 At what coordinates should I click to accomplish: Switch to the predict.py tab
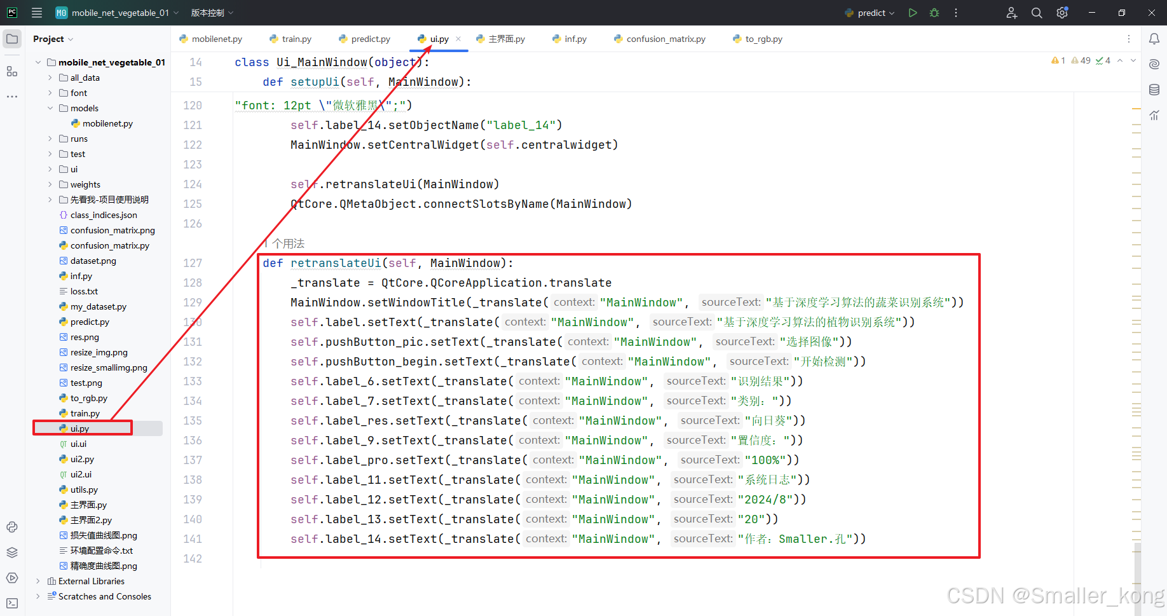point(365,39)
